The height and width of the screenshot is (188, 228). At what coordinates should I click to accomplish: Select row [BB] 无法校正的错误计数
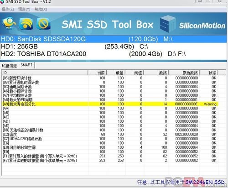click(110, 130)
